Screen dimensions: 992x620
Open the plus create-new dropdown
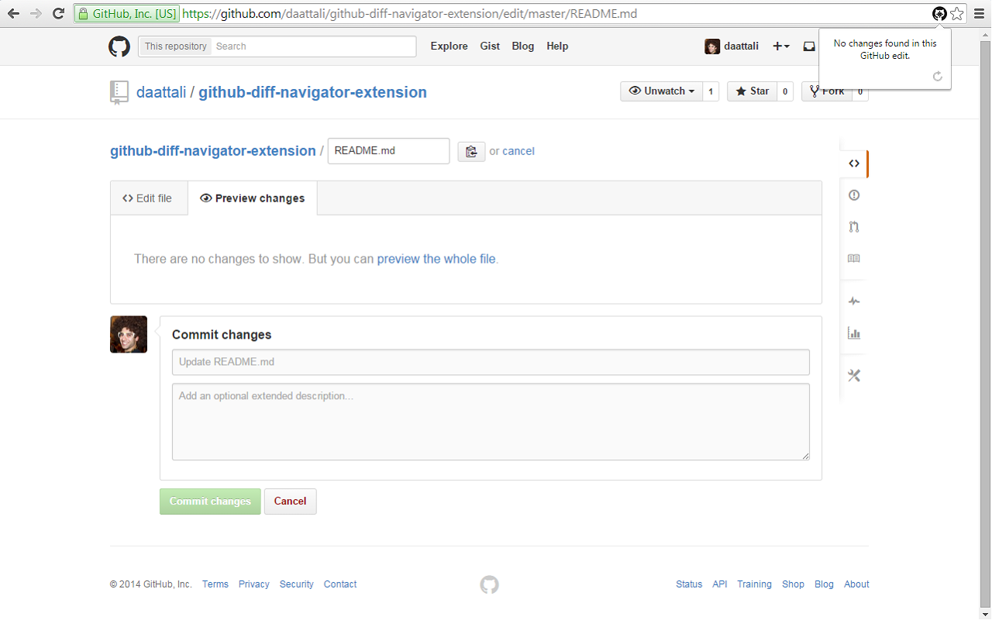(781, 46)
